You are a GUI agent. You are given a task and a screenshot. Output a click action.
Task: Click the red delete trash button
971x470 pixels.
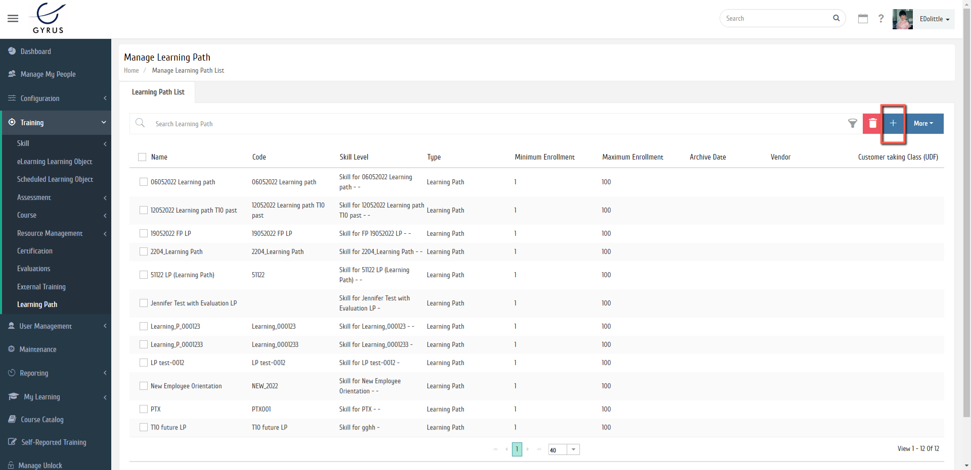click(x=872, y=123)
